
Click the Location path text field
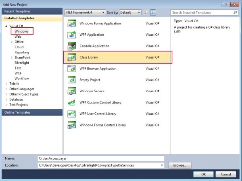click(x=99, y=165)
